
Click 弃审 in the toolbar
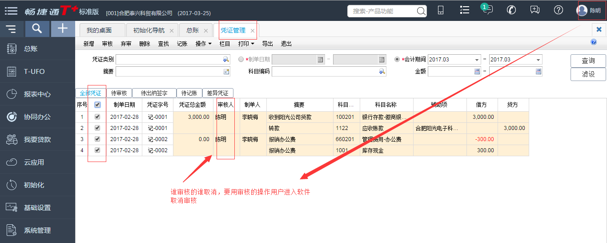pyautogui.click(x=126, y=44)
